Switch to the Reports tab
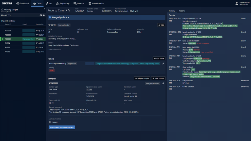The image size is (251, 141). 182,11
